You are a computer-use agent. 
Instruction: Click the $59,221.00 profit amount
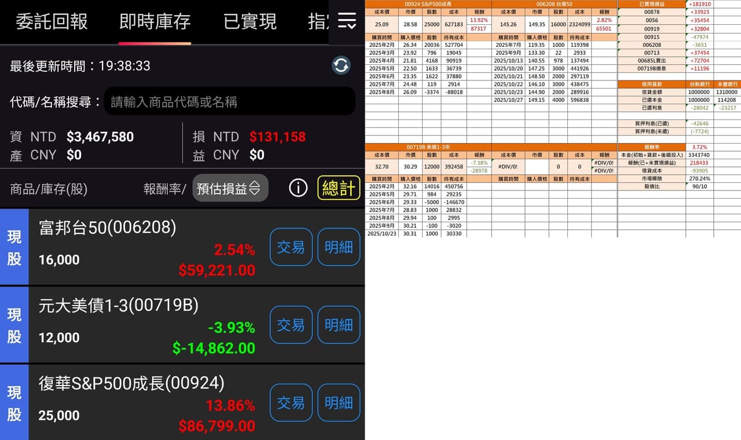217,270
